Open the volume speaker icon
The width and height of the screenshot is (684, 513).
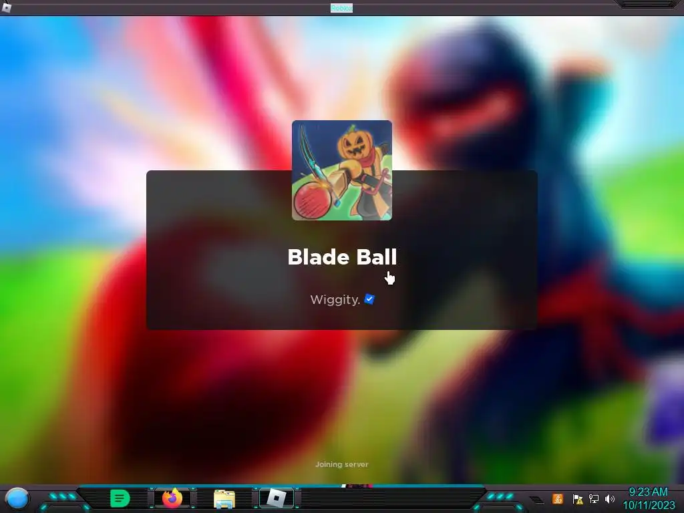(610, 498)
